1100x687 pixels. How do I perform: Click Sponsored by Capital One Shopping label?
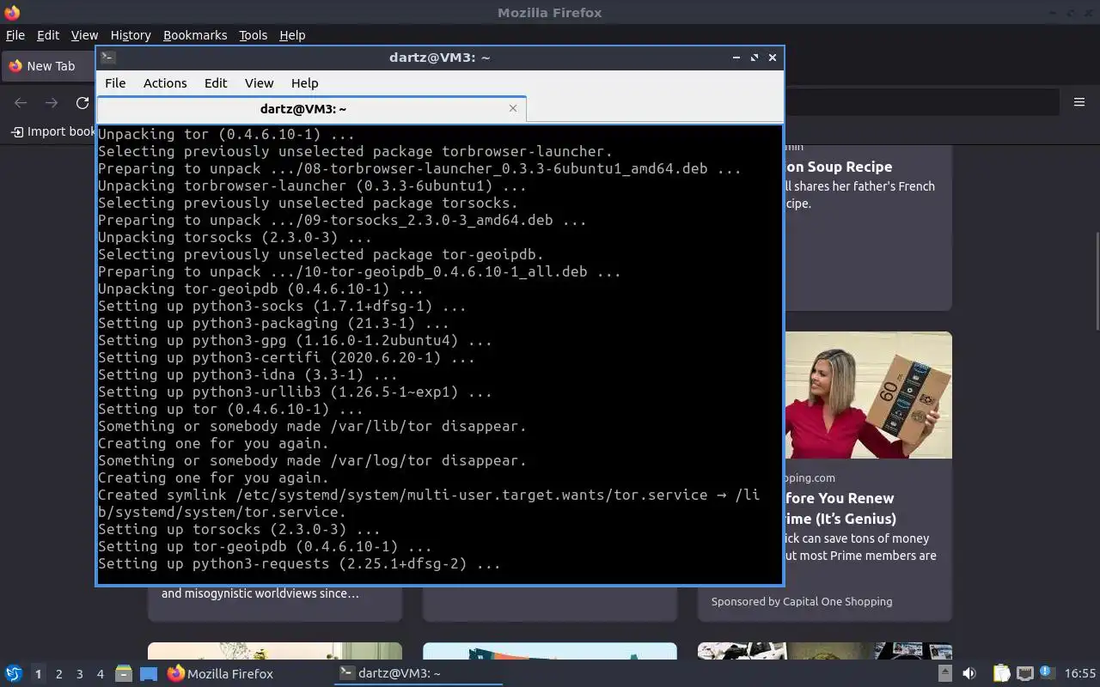pos(802,601)
